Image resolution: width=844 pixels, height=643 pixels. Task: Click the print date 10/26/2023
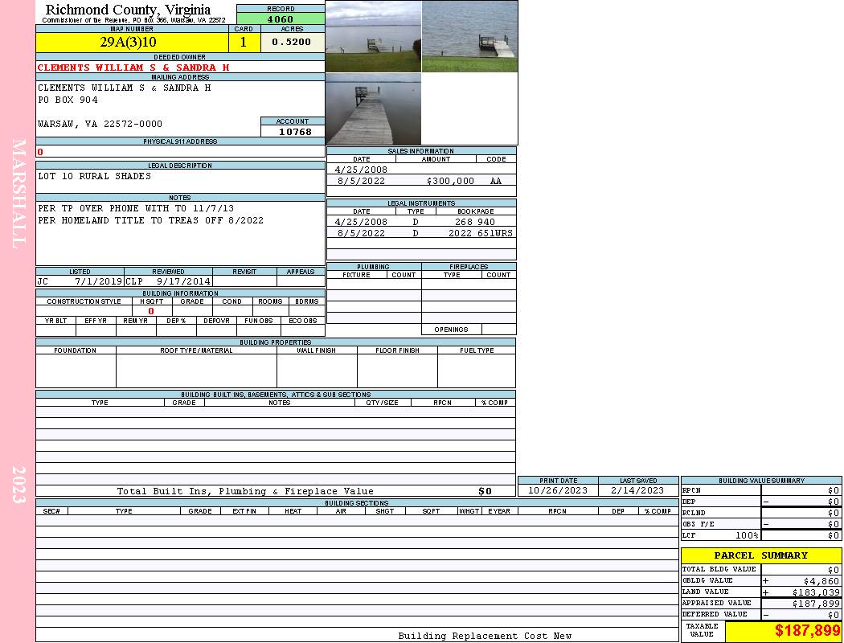(x=557, y=490)
